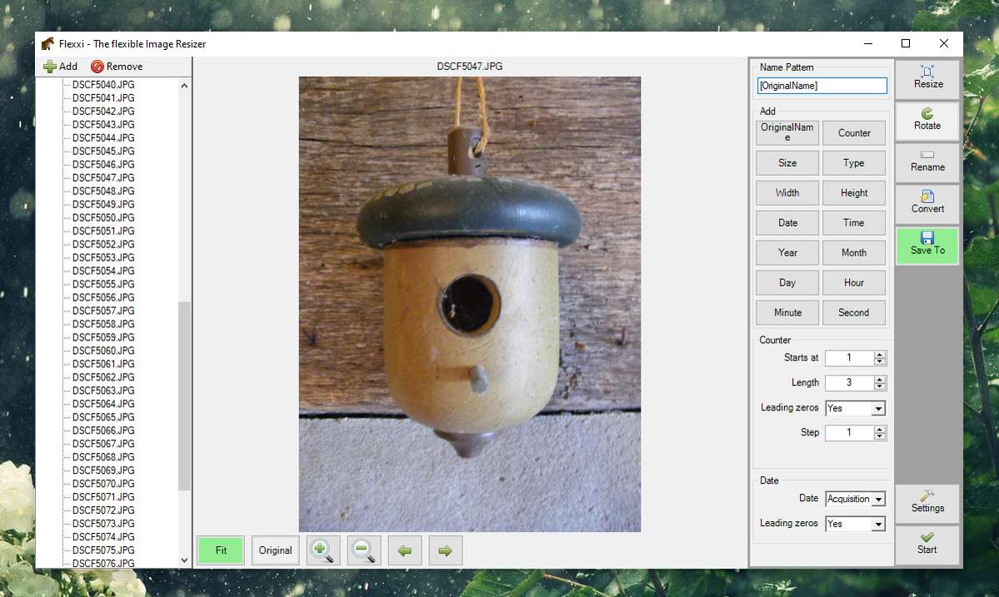Decrease the Starts at value
The width and height of the screenshot is (999, 597).
[880, 362]
